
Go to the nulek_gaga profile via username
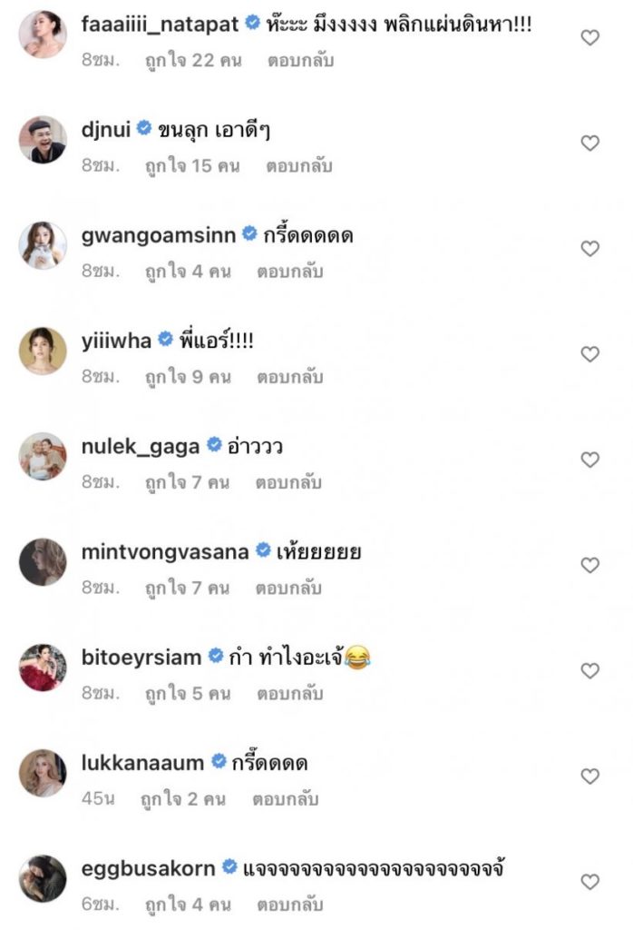point(140,446)
